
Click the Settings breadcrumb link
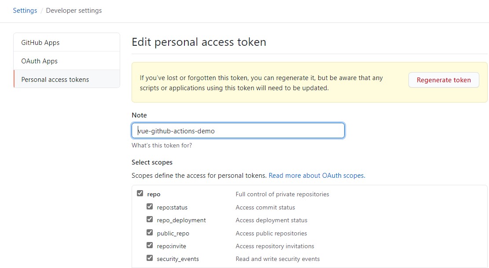25,11
